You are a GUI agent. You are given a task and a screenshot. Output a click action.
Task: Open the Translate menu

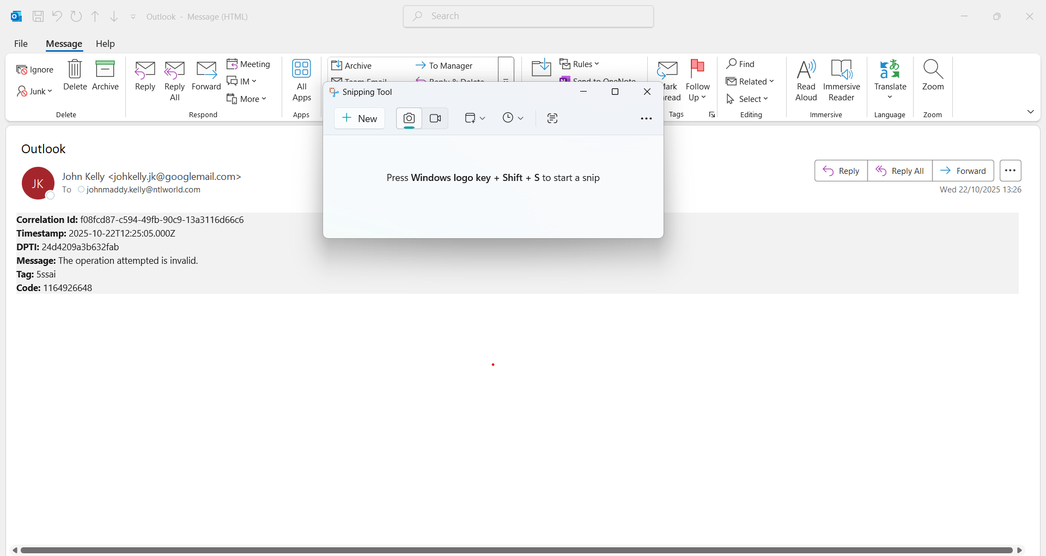(890, 80)
